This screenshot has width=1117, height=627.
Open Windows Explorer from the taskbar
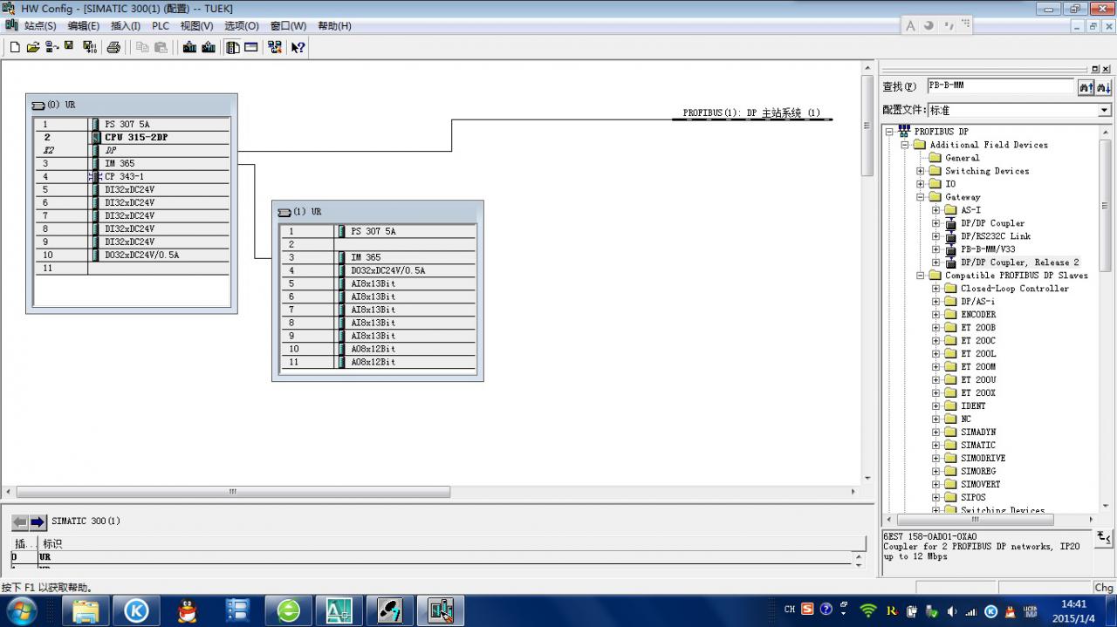(x=86, y=611)
